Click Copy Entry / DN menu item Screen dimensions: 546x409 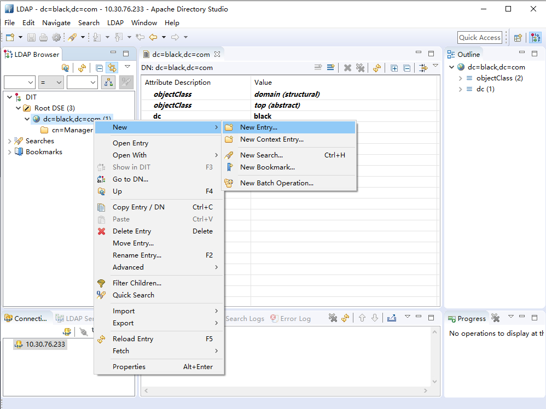159,207
